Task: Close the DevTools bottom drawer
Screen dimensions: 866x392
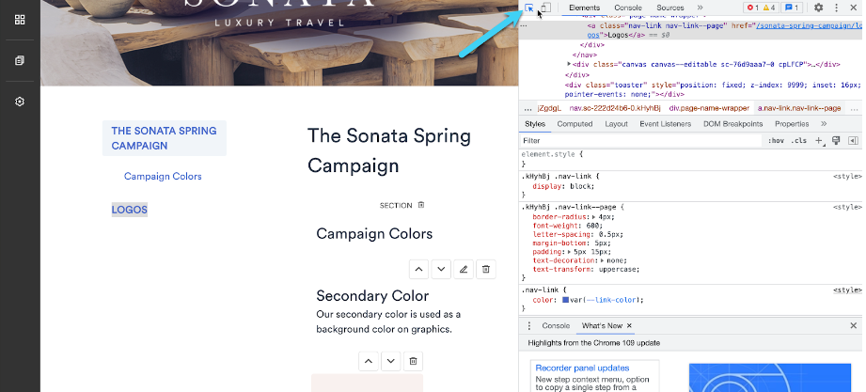Action: [x=853, y=326]
